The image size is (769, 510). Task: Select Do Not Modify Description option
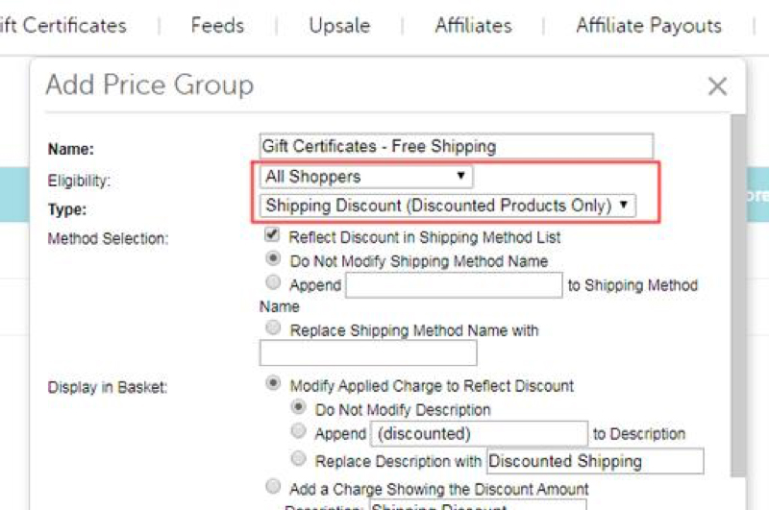pyautogui.click(x=298, y=406)
